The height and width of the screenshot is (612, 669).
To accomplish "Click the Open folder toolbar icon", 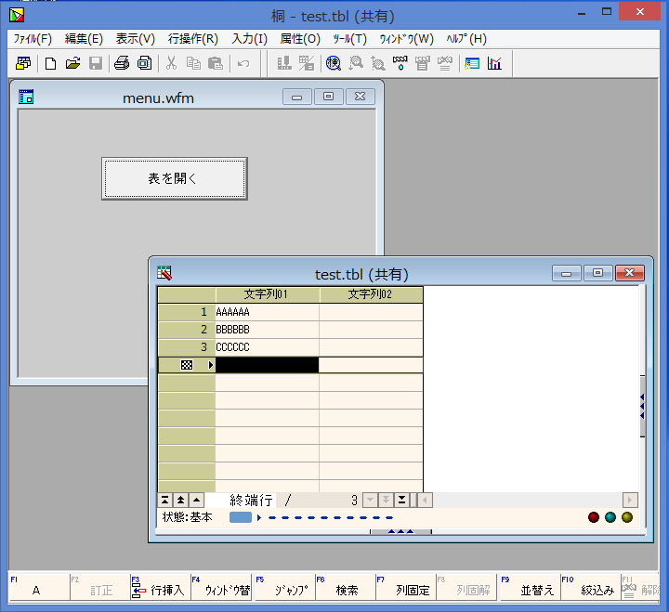I will [72, 63].
